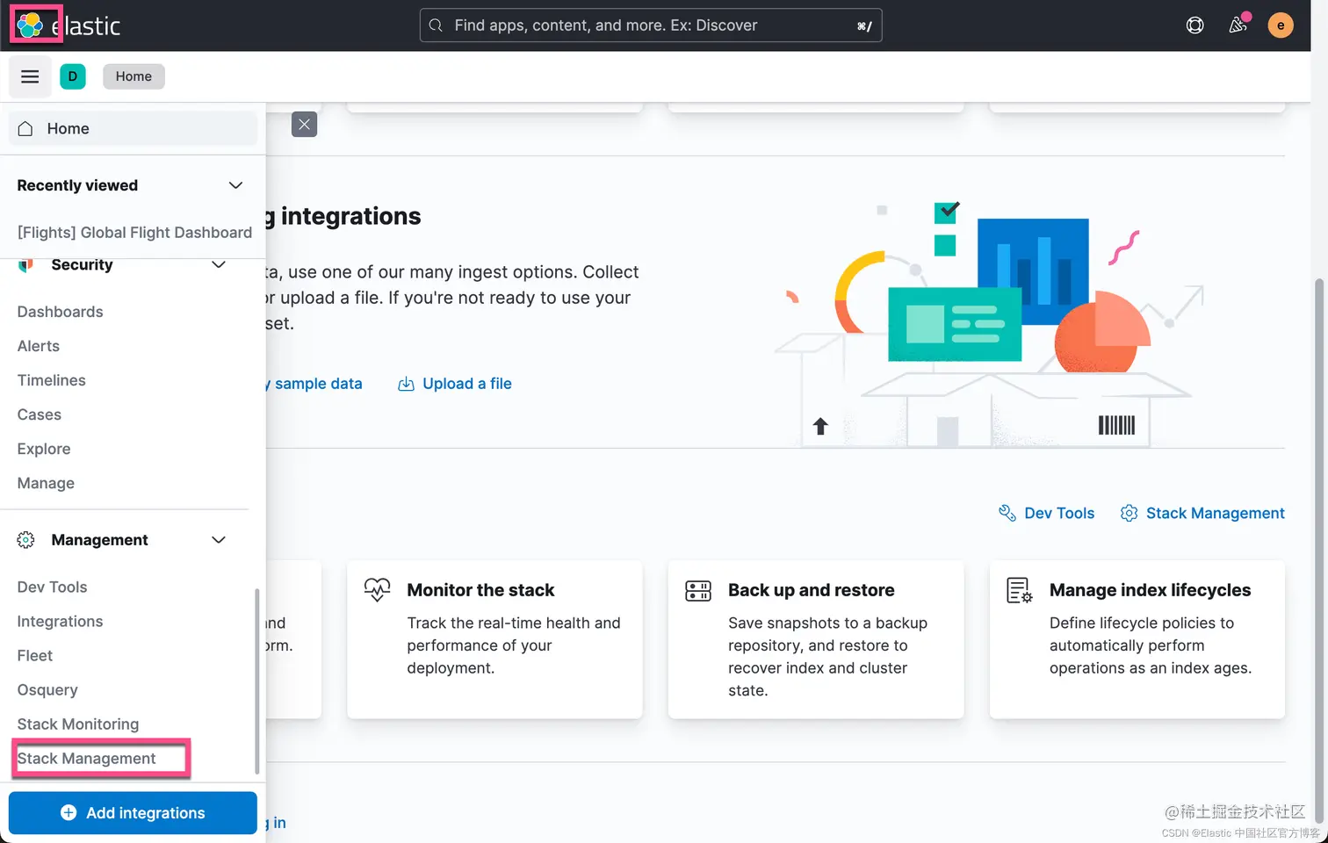The height and width of the screenshot is (843, 1328).
Task: Open Timelines in Security
Action: click(x=52, y=380)
